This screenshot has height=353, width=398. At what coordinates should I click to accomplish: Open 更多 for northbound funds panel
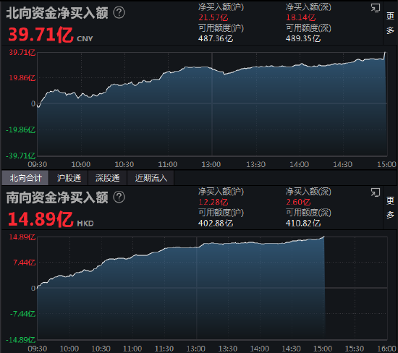pos(390,23)
